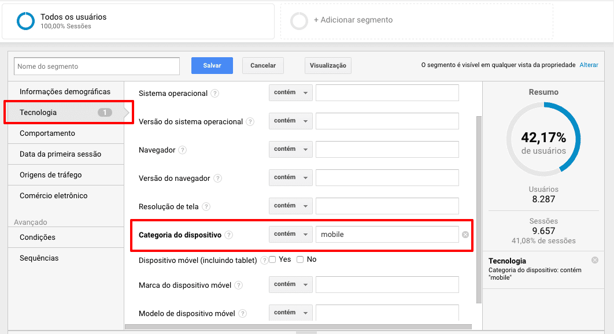Image resolution: width=614 pixels, height=334 pixels.
Task: Remove the Tecnologia filter in the Resumo panel
Action: pos(594,259)
